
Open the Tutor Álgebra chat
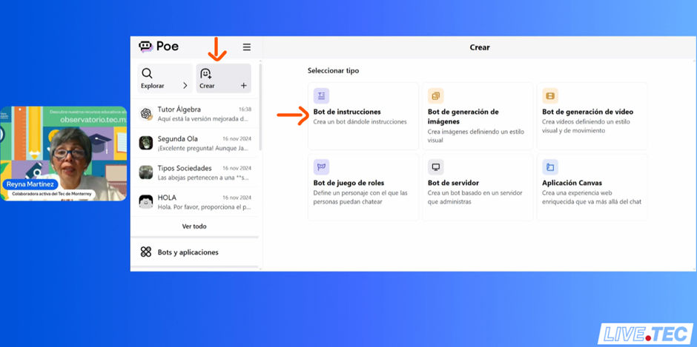pos(195,113)
